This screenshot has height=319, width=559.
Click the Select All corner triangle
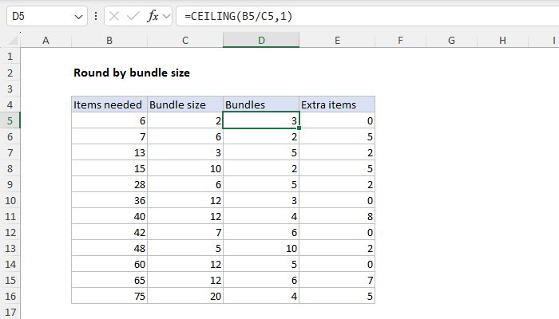tap(14, 40)
